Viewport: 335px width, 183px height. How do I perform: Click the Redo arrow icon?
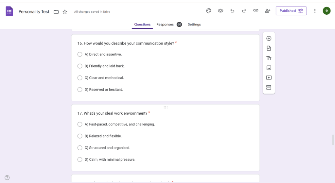pos(244,11)
